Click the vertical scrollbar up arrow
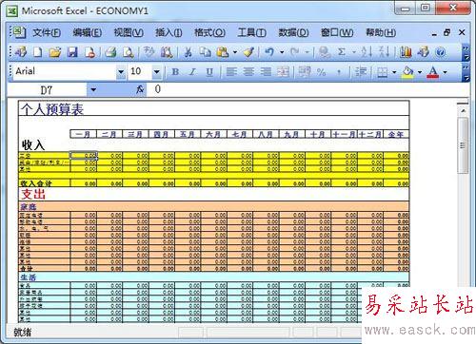The width and height of the screenshot is (476, 344). 463,110
